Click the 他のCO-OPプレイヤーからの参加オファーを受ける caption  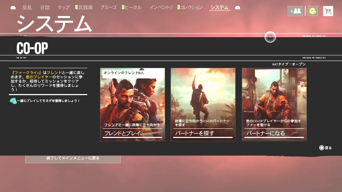click(x=274, y=123)
